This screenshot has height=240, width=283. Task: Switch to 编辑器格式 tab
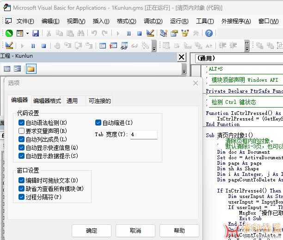47,101
